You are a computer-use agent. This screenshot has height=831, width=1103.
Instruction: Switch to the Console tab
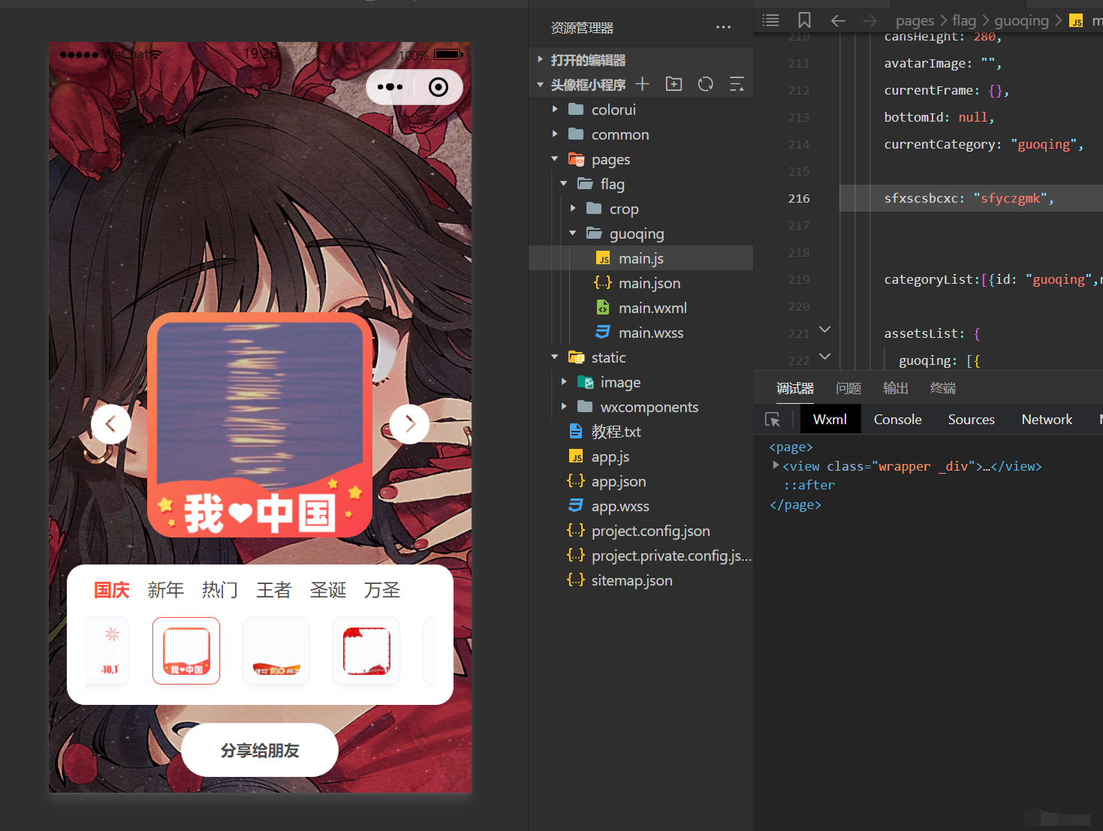pos(897,420)
